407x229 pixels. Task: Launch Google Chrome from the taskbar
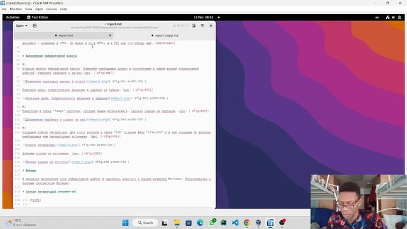(x=247, y=223)
